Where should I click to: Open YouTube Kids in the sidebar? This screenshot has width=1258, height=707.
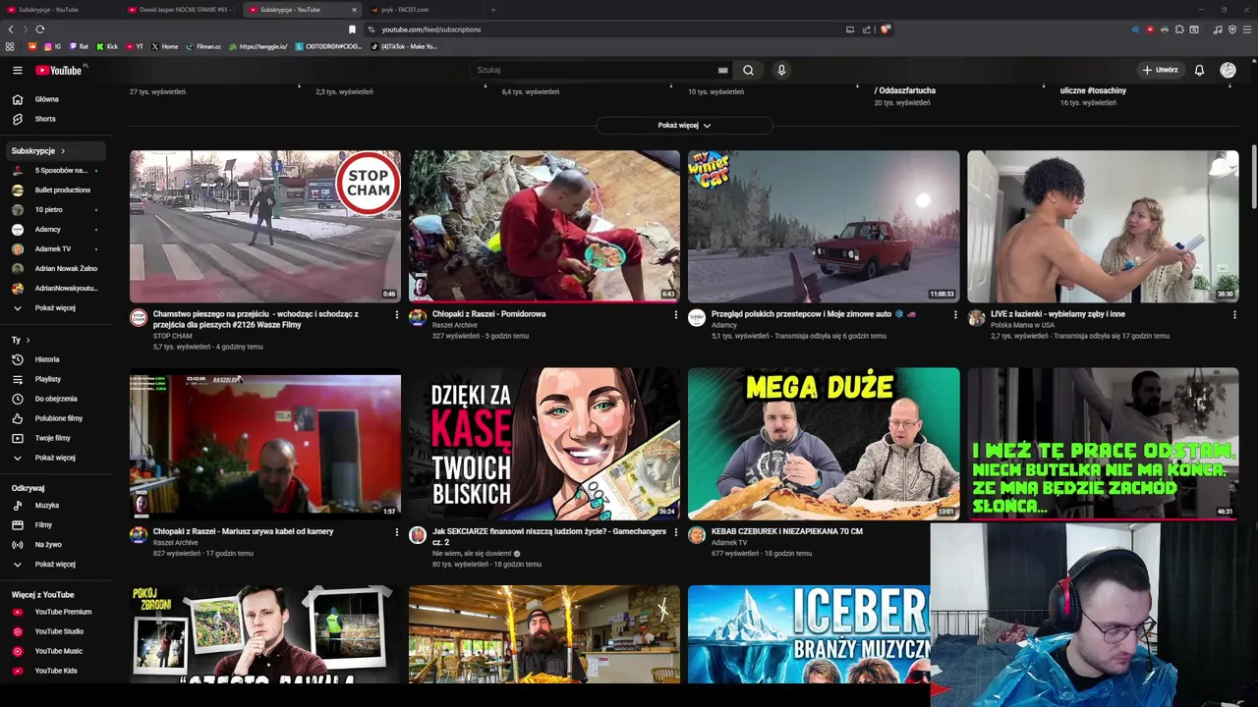(58, 671)
